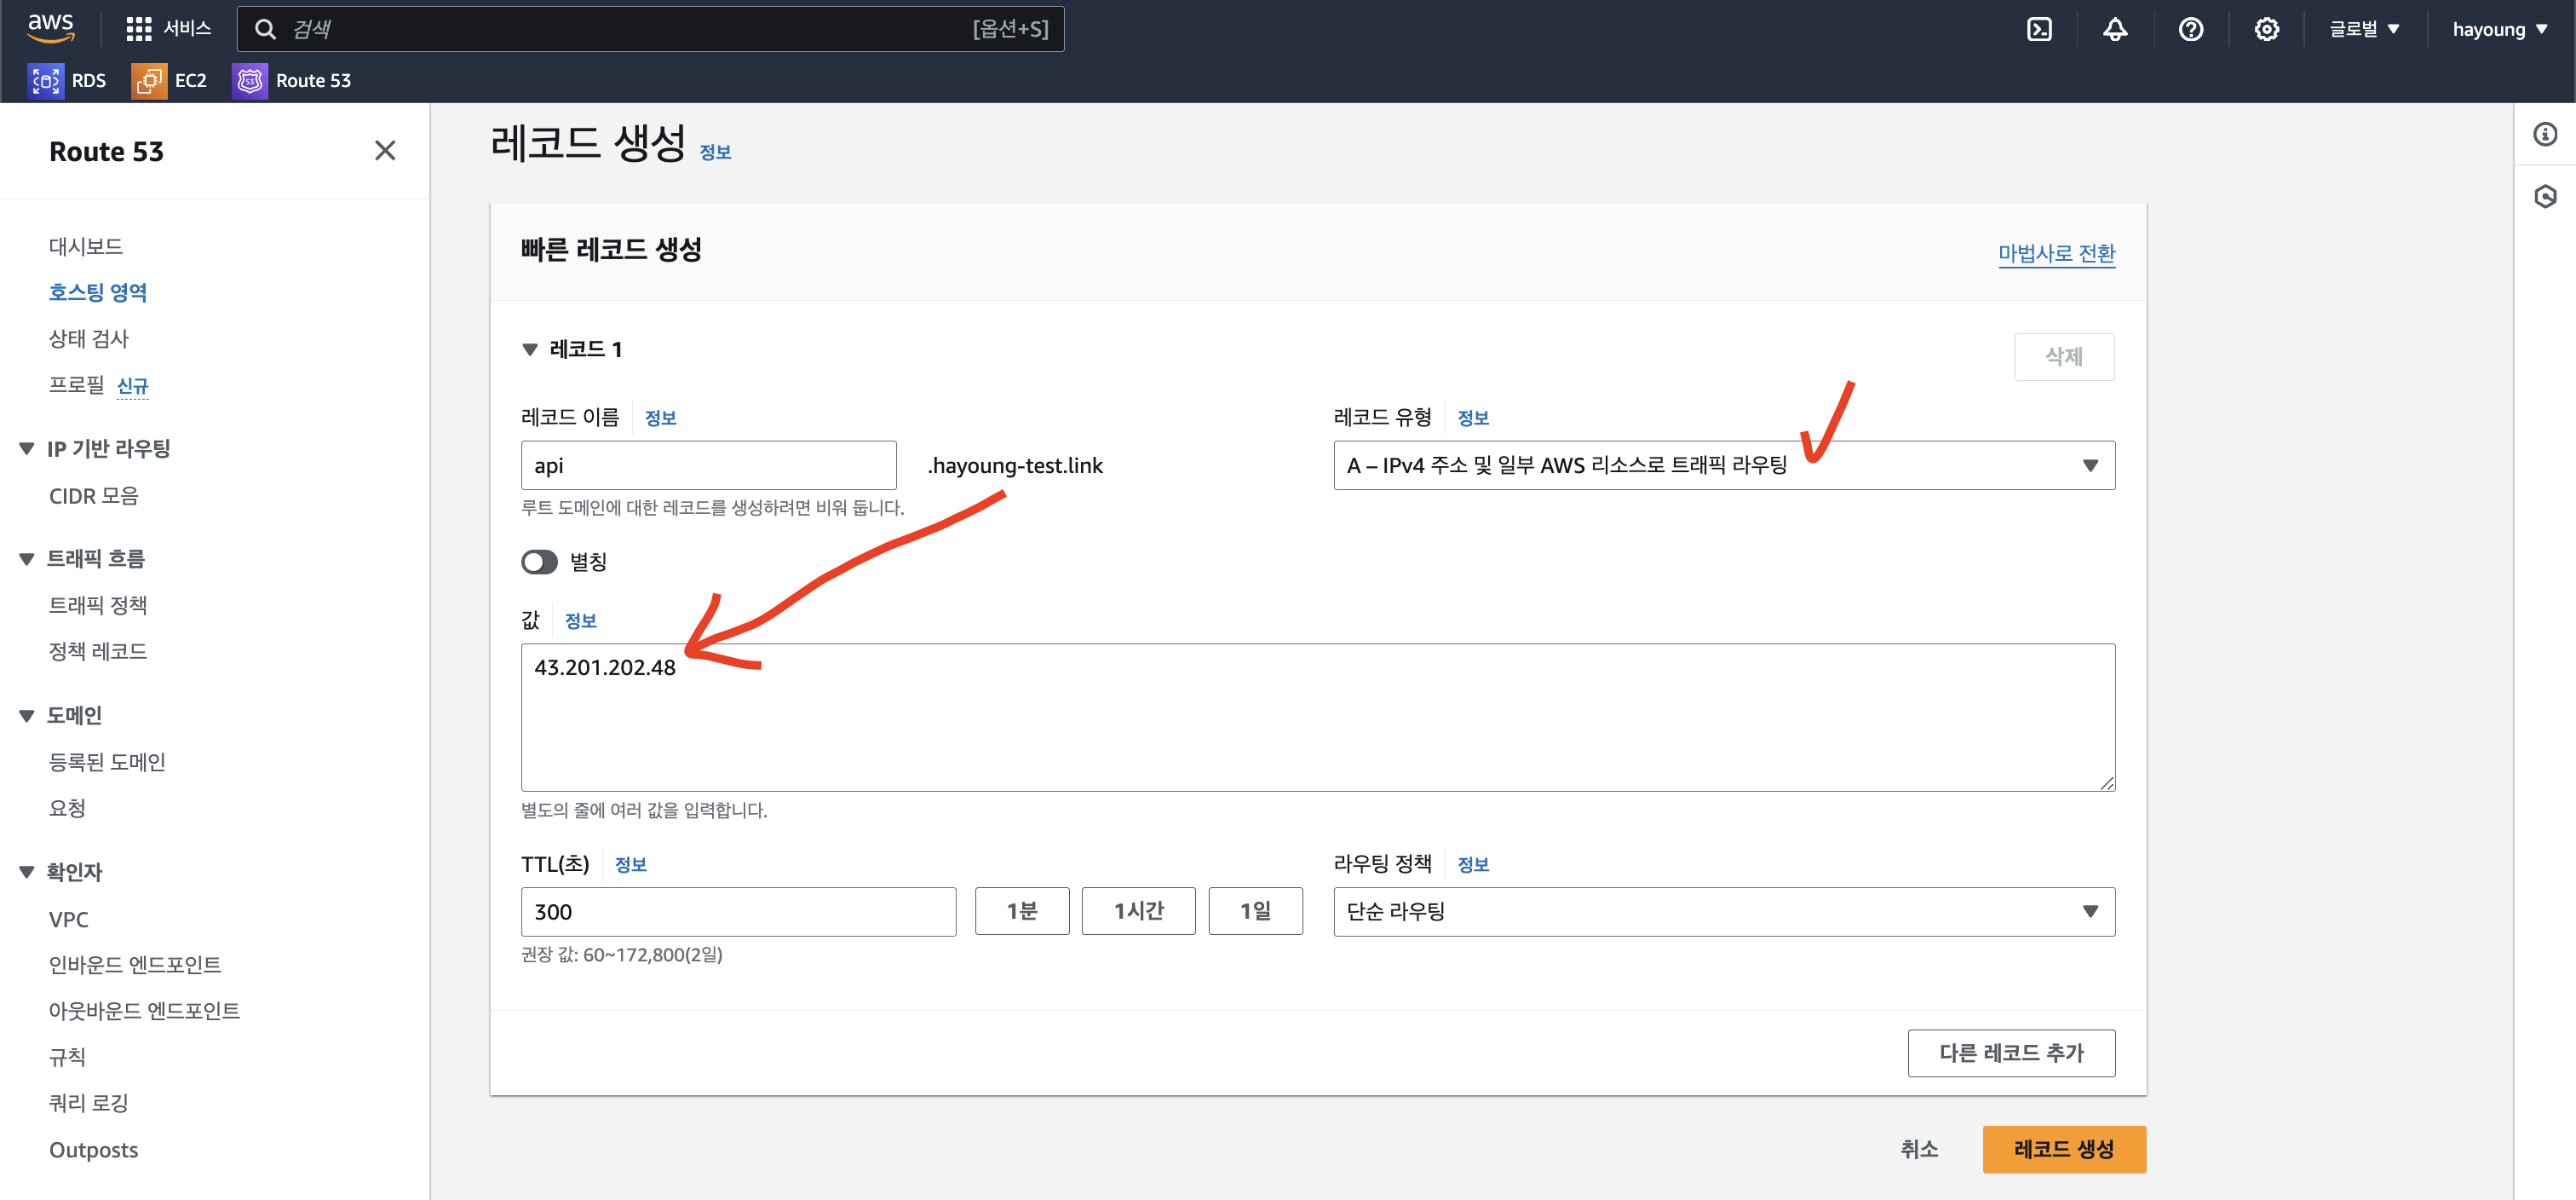
Task: Select 호스팅 영역 in the sidebar
Action: pos(98,292)
